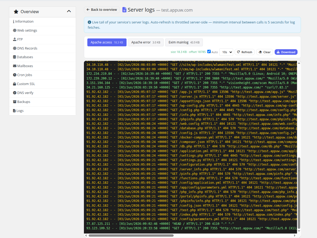Open Logs in the sidebar

point(42,111)
